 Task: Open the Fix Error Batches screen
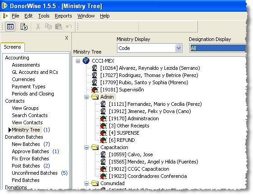tap(30, 159)
